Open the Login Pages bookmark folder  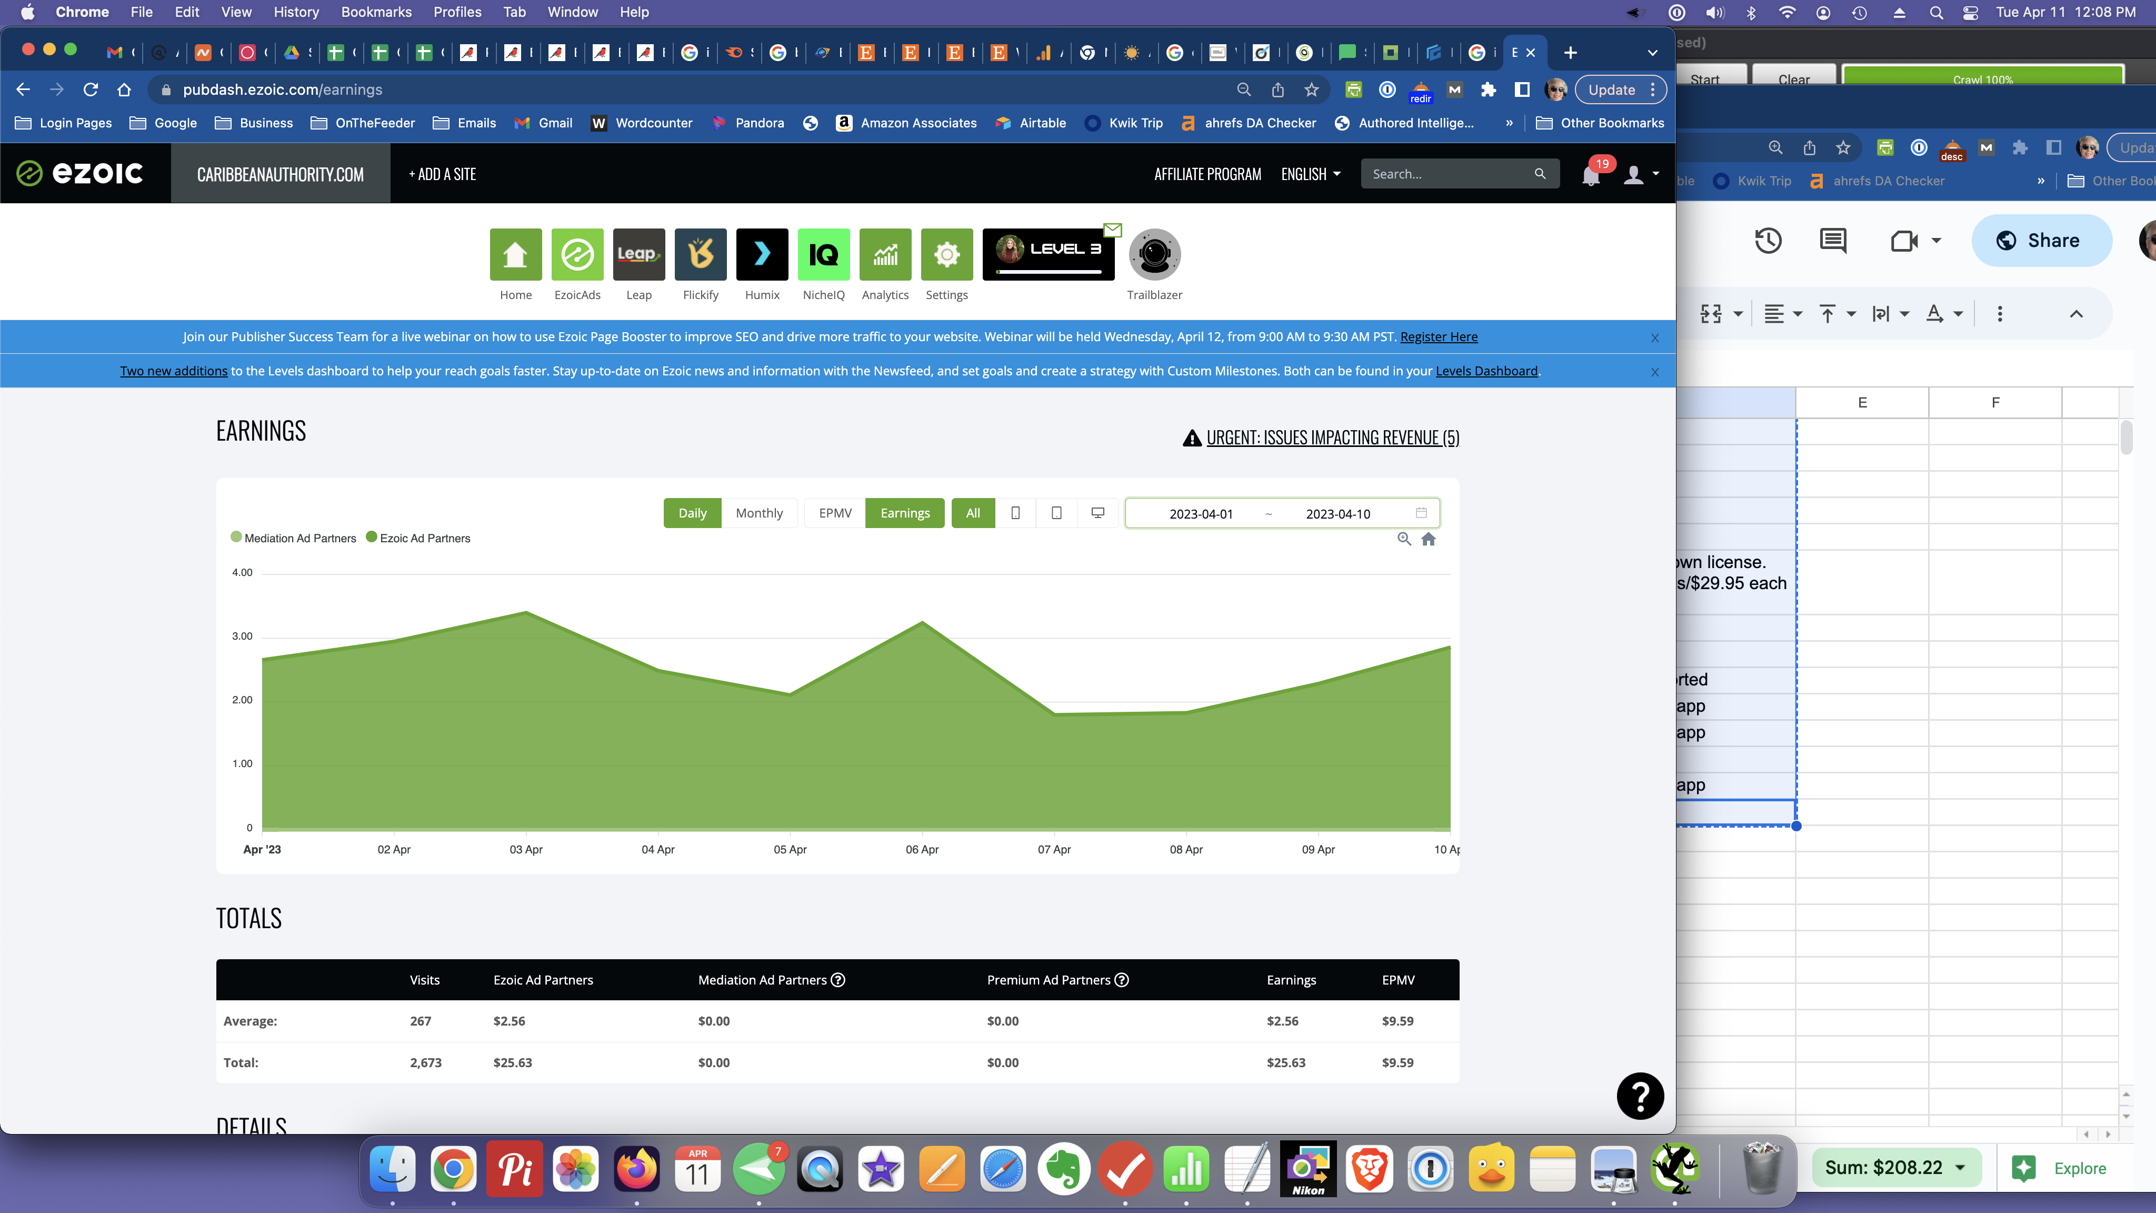(x=64, y=123)
